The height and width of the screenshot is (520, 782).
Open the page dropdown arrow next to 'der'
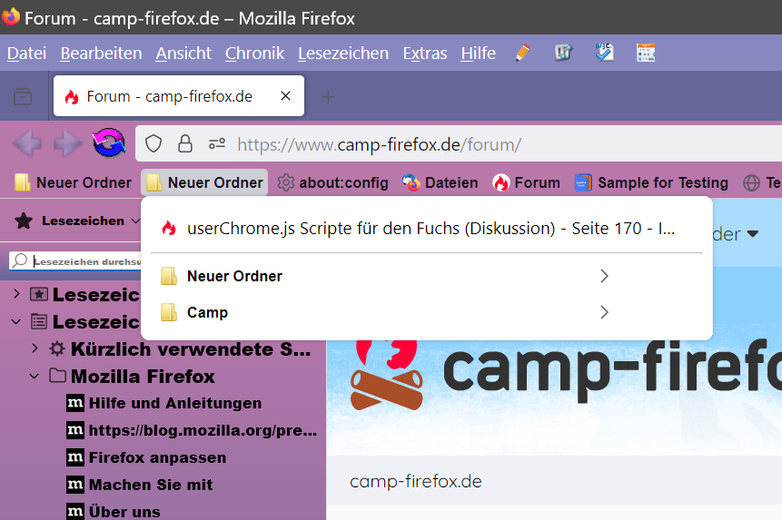(x=753, y=233)
